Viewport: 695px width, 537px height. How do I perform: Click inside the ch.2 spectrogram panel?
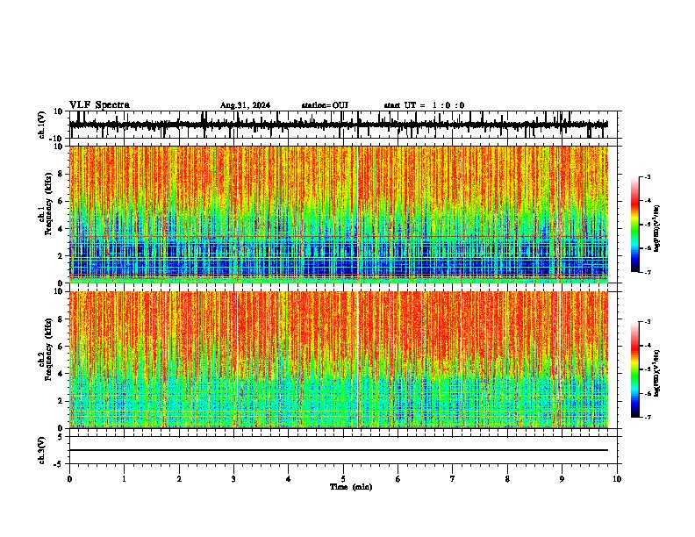pos(339,360)
